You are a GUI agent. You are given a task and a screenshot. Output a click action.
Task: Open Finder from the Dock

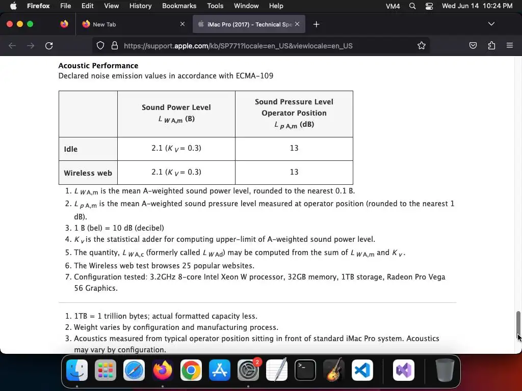pos(77,370)
